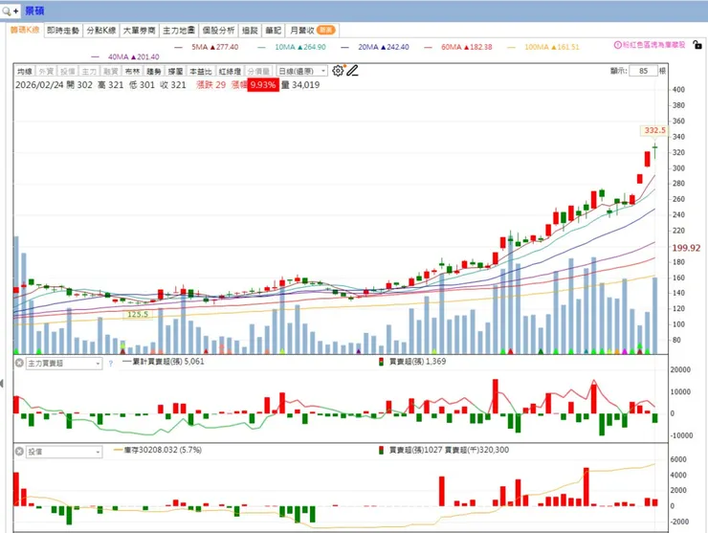This screenshot has height=533, width=708.
Task: Open the 日線(還原) period dropdown
Action: [x=301, y=72]
